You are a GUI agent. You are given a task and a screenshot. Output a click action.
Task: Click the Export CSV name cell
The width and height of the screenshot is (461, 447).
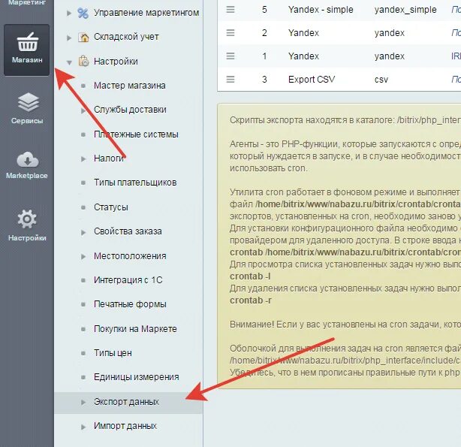point(312,80)
